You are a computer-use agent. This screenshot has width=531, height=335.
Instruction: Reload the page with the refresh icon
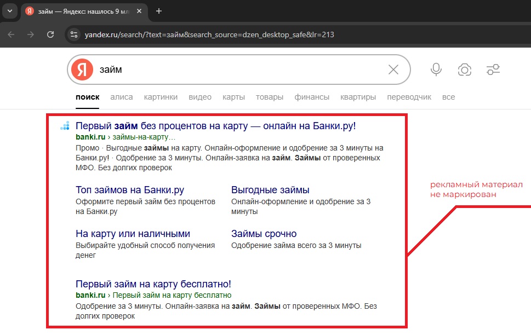pyautogui.click(x=50, y=34)
